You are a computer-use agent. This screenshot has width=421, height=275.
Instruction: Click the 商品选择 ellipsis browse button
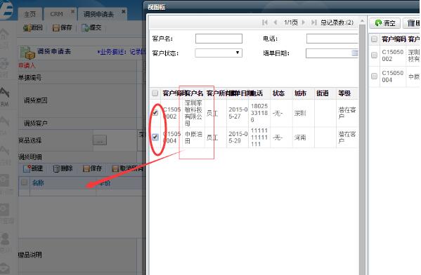point(100,140)
